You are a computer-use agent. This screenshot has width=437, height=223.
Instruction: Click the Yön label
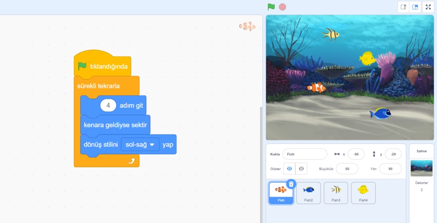click(373, 169)
